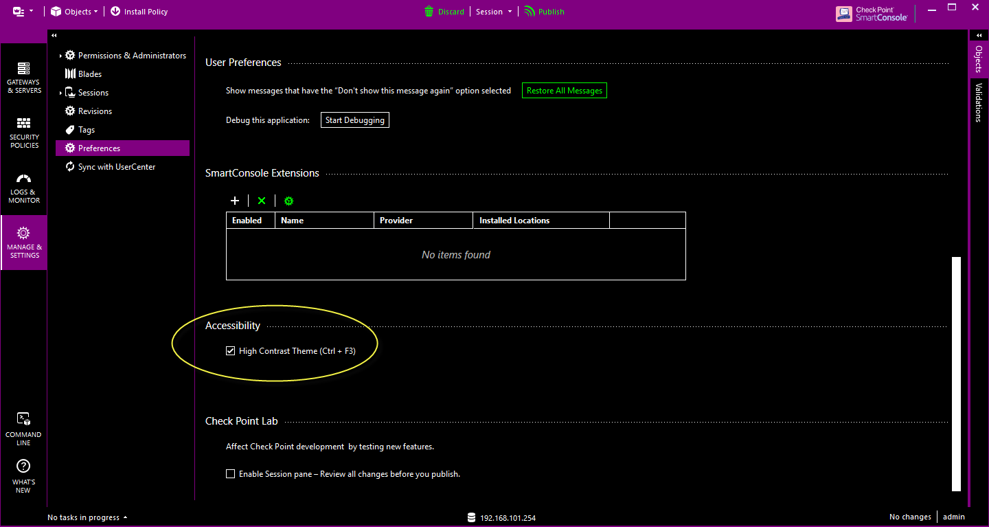Expand the No tasks in progress list
This screenshot has height=527, width=989.
point(87,517)
